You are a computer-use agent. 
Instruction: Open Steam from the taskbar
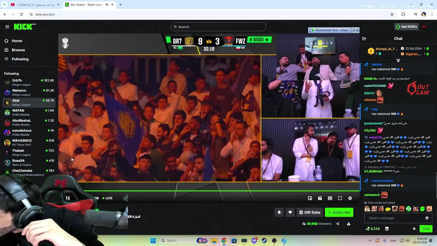pyautogui.click(x=264, y=241)
